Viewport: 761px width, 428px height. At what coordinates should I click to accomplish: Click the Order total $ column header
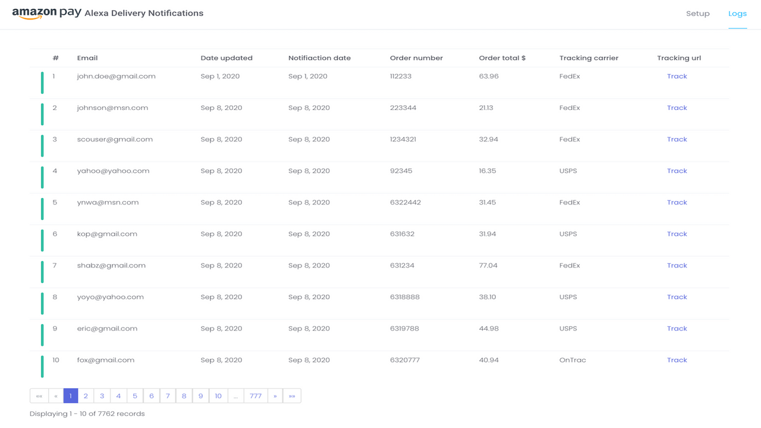[x=502, y=58]
